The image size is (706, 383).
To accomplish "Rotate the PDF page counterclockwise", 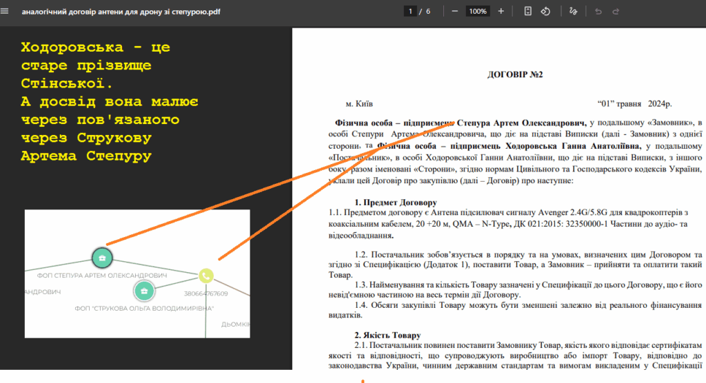I will click(545, 11).
